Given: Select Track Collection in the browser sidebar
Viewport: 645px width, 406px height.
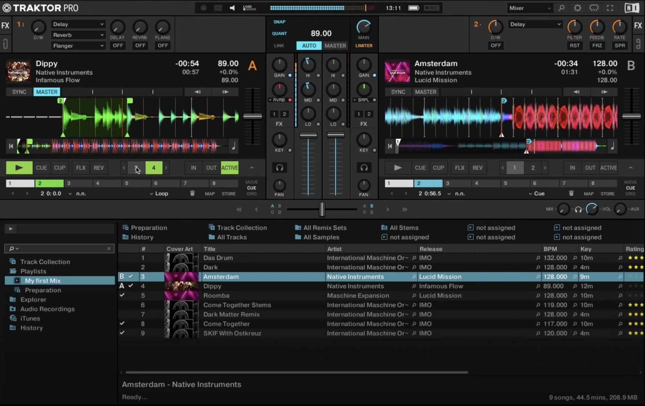Looking at the screenshot, I should click(45, 261).
